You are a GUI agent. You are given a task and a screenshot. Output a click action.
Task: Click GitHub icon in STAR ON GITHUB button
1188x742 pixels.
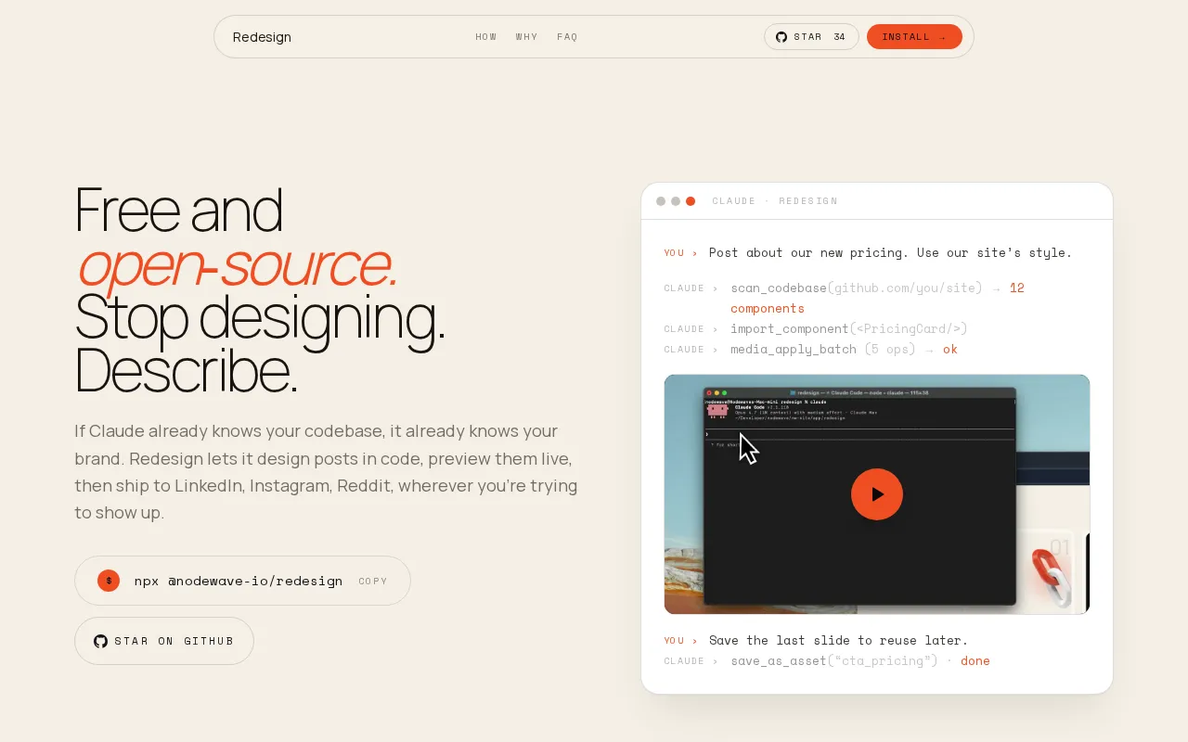coord(100,641)
